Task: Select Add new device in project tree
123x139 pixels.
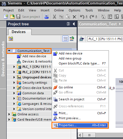Action: pos(34,56)
